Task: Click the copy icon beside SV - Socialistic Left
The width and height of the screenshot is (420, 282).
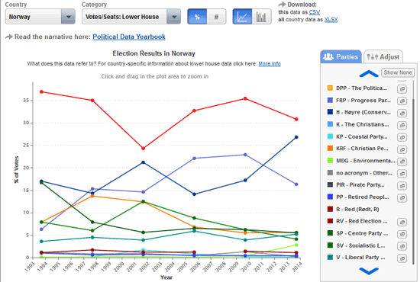Action: click(x=402, y=246)
